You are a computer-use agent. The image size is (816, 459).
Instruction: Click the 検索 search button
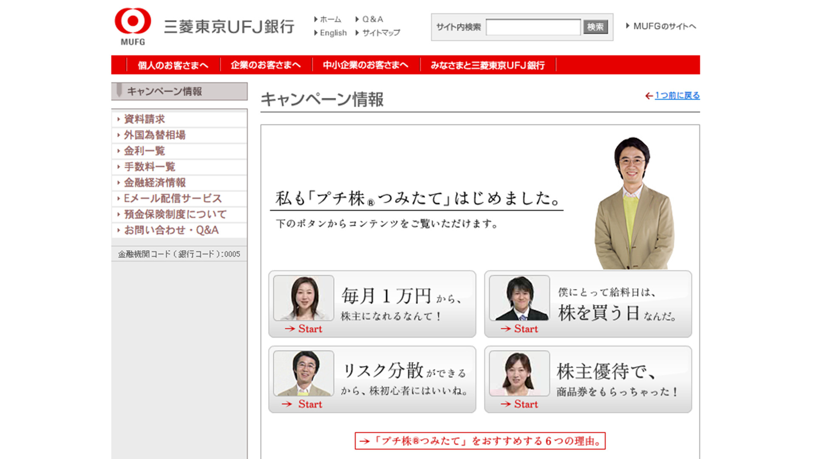click(595, 27)
